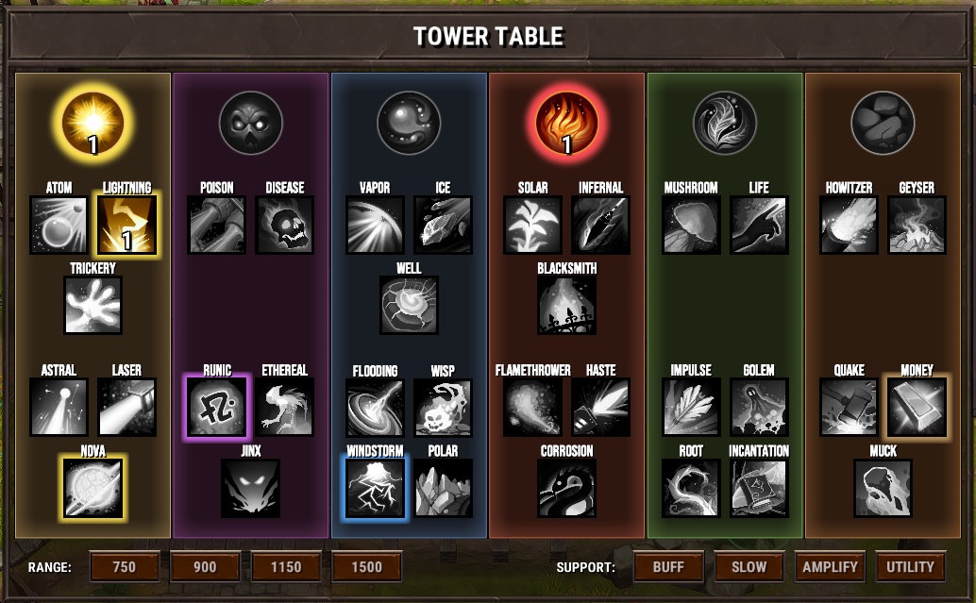The width and height of the screenshot is (976, 603).
Task: Pick the Windstorm tower icon
Action: pyautogui.click(x=375, y=488)
